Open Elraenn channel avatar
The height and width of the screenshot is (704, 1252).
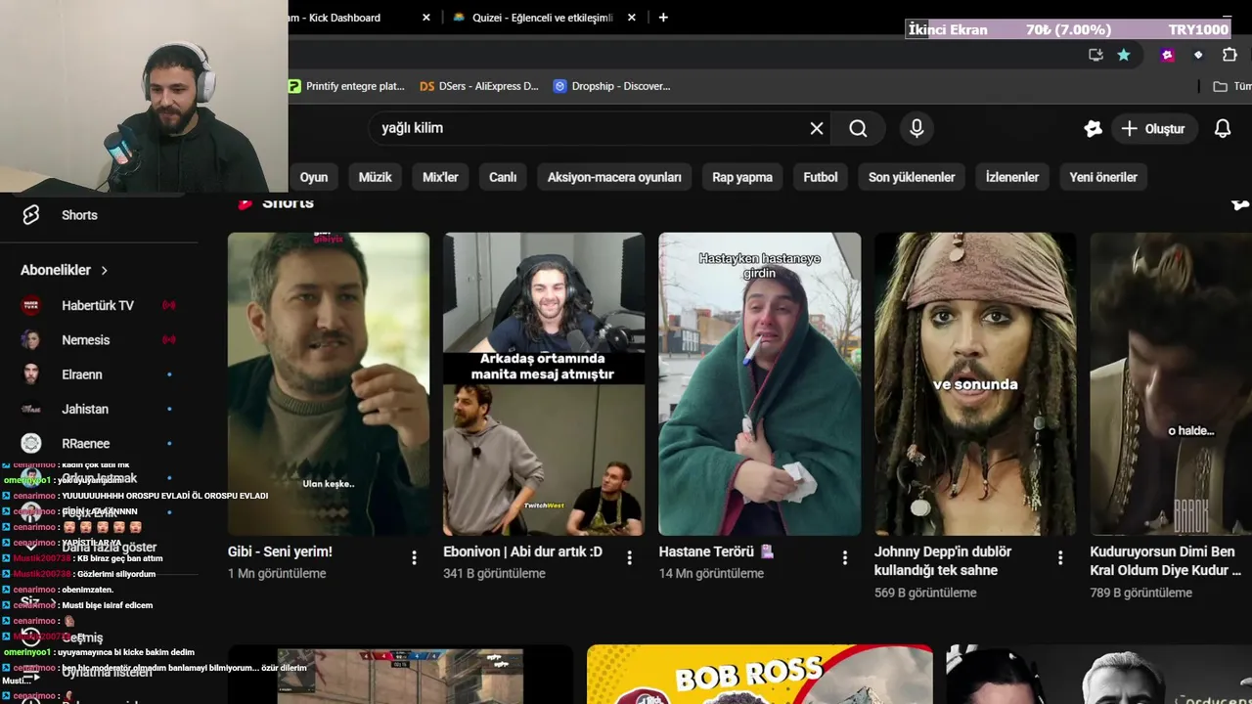pyautogui.click(x=31, y=374)
